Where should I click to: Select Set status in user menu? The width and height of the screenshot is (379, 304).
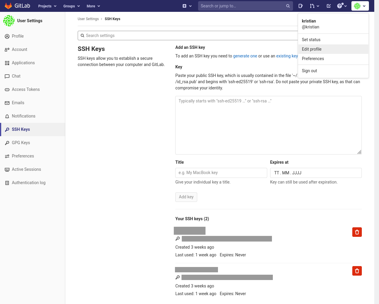coord(311,40)
